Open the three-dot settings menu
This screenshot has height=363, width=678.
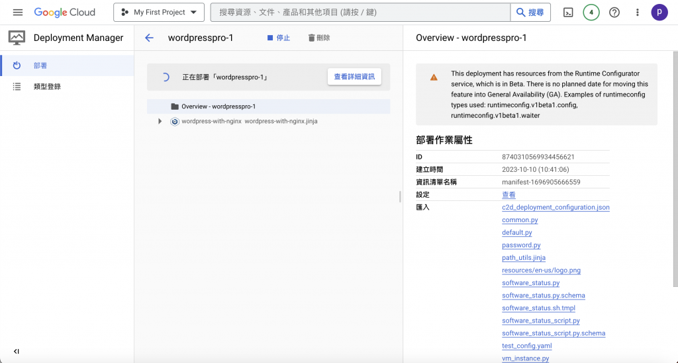coord(638,13)
